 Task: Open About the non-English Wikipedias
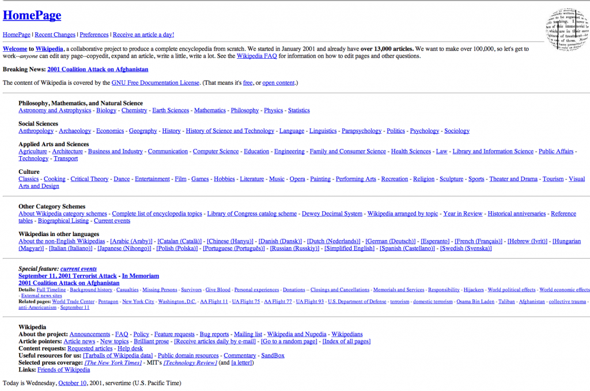pos(62,241)
